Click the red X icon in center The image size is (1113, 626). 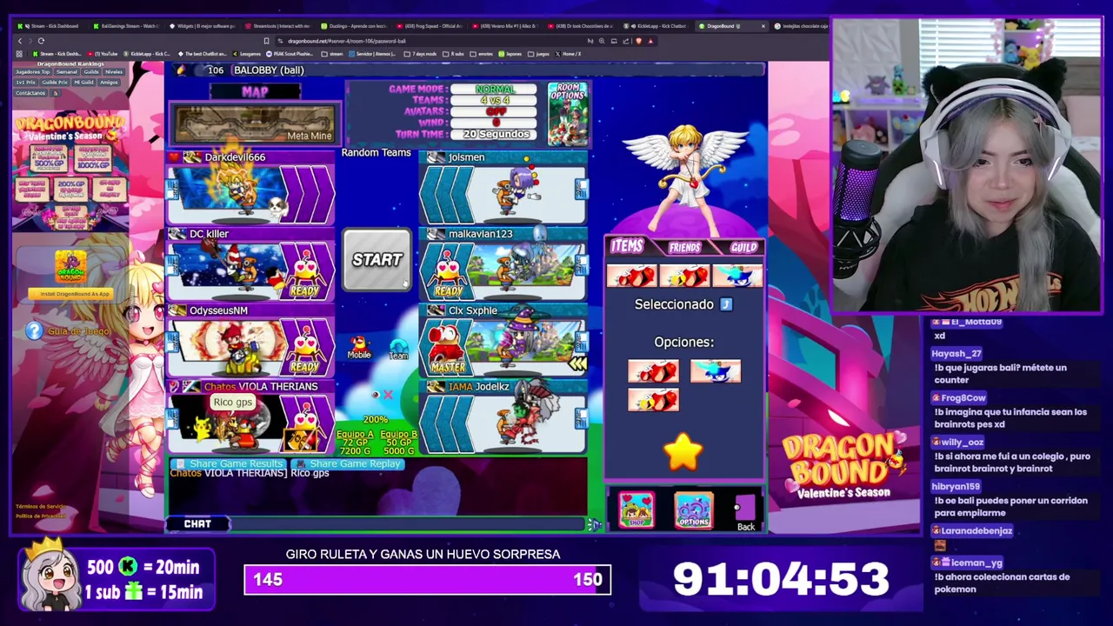(x=388, y=395)
